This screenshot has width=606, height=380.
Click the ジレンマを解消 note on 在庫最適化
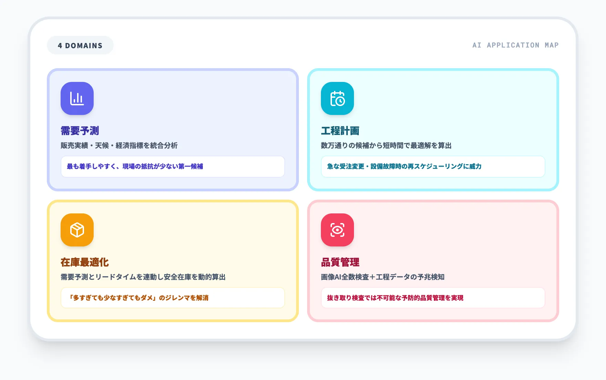point(173,298)
